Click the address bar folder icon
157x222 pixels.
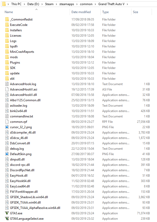4,4
